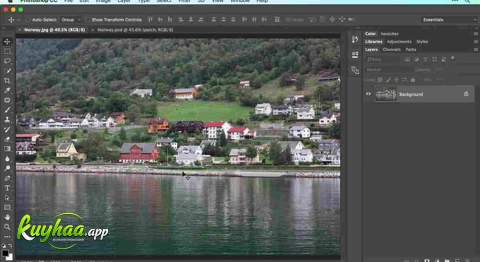Select the Quick Selection tool
Image resolution: width=480 pixels, height=262 pixels.
point(7,71)
